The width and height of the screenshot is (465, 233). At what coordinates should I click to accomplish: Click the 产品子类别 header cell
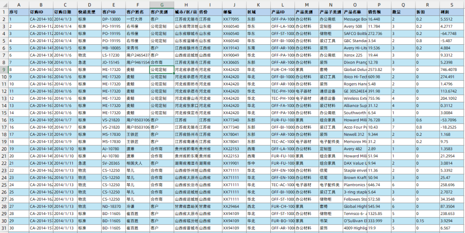[x=331, y=12]
